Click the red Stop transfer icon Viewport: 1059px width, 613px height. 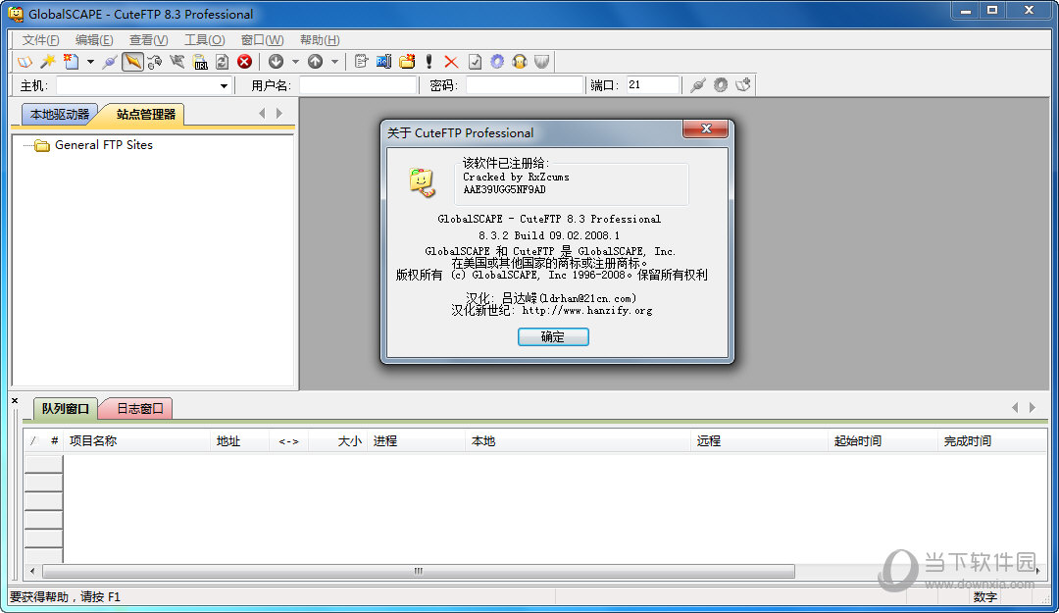point(244,62)
